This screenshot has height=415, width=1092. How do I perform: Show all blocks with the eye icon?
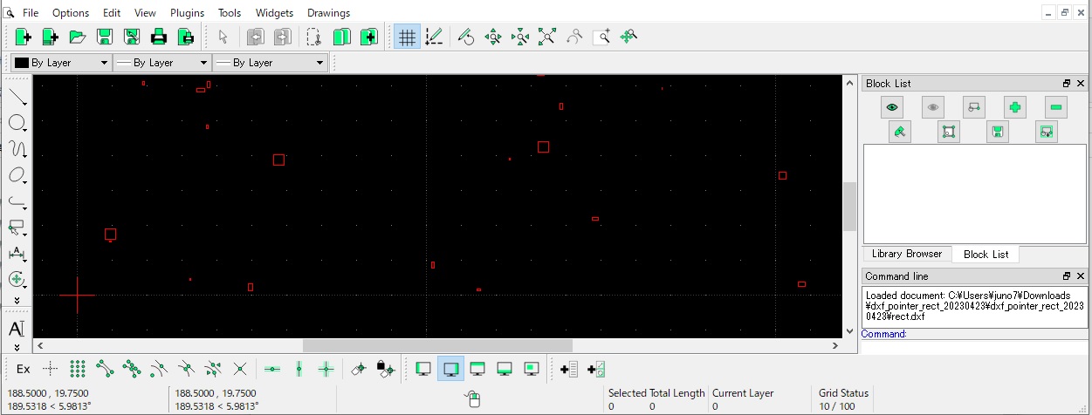pyautogui.click(x=891, y=107)
